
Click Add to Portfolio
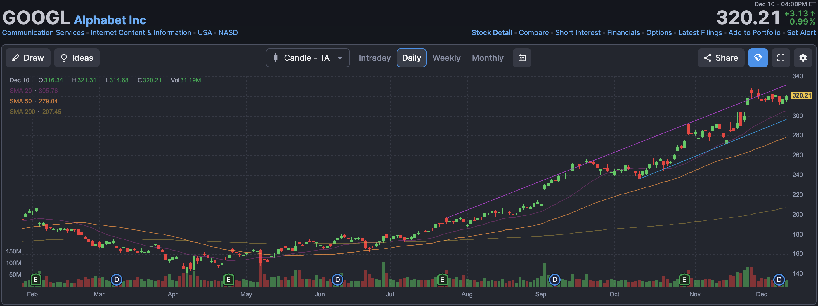click(754, 33)
